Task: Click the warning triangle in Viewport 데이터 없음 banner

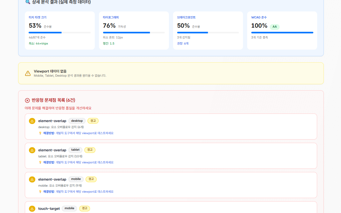Action: click(28, 73)
